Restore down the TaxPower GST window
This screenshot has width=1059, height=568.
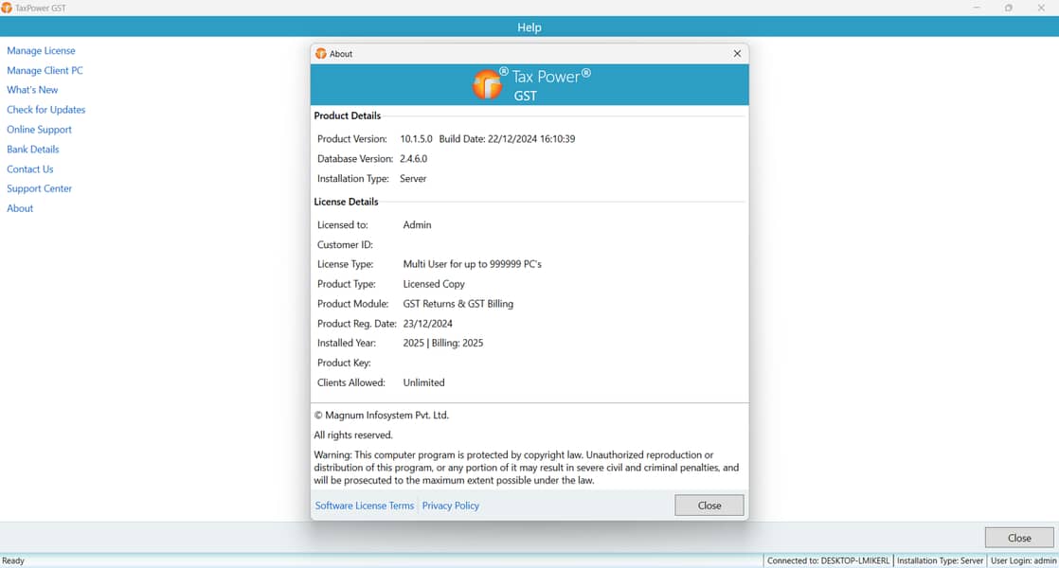pos(1009,9)
